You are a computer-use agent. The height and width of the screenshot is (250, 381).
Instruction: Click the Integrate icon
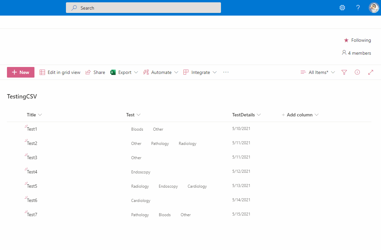186,72
